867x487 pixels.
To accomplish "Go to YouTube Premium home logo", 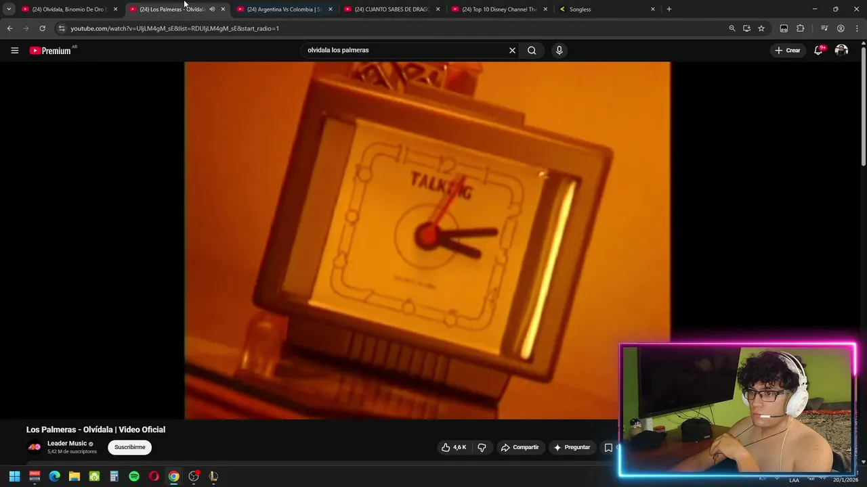I will pos(50,50).
